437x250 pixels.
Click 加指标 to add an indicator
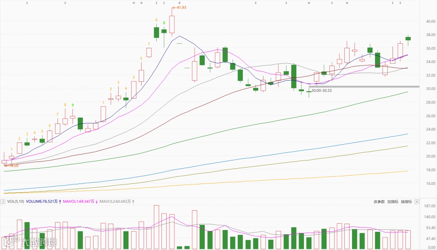coord(392,201)
